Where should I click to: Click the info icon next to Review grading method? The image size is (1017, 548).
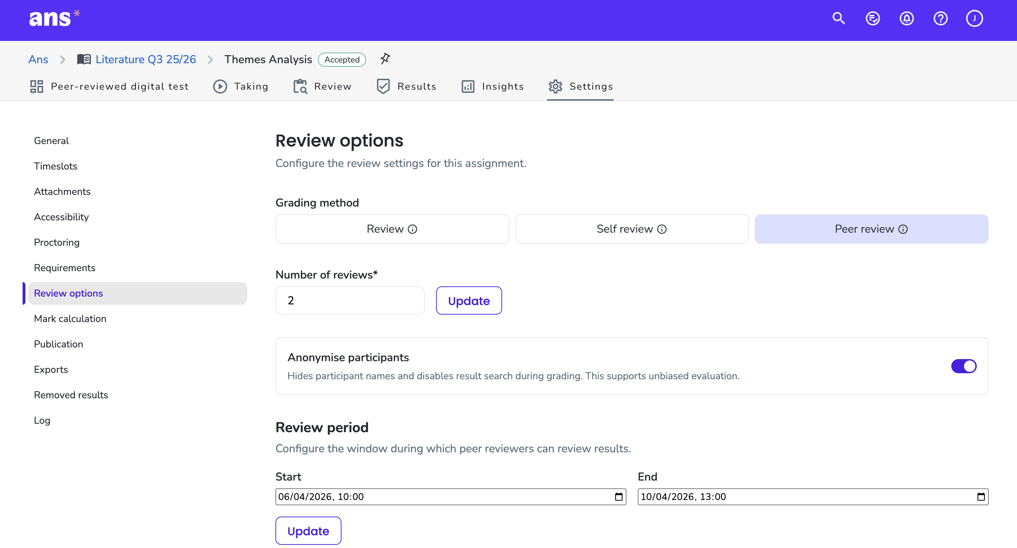pos(412,229)
